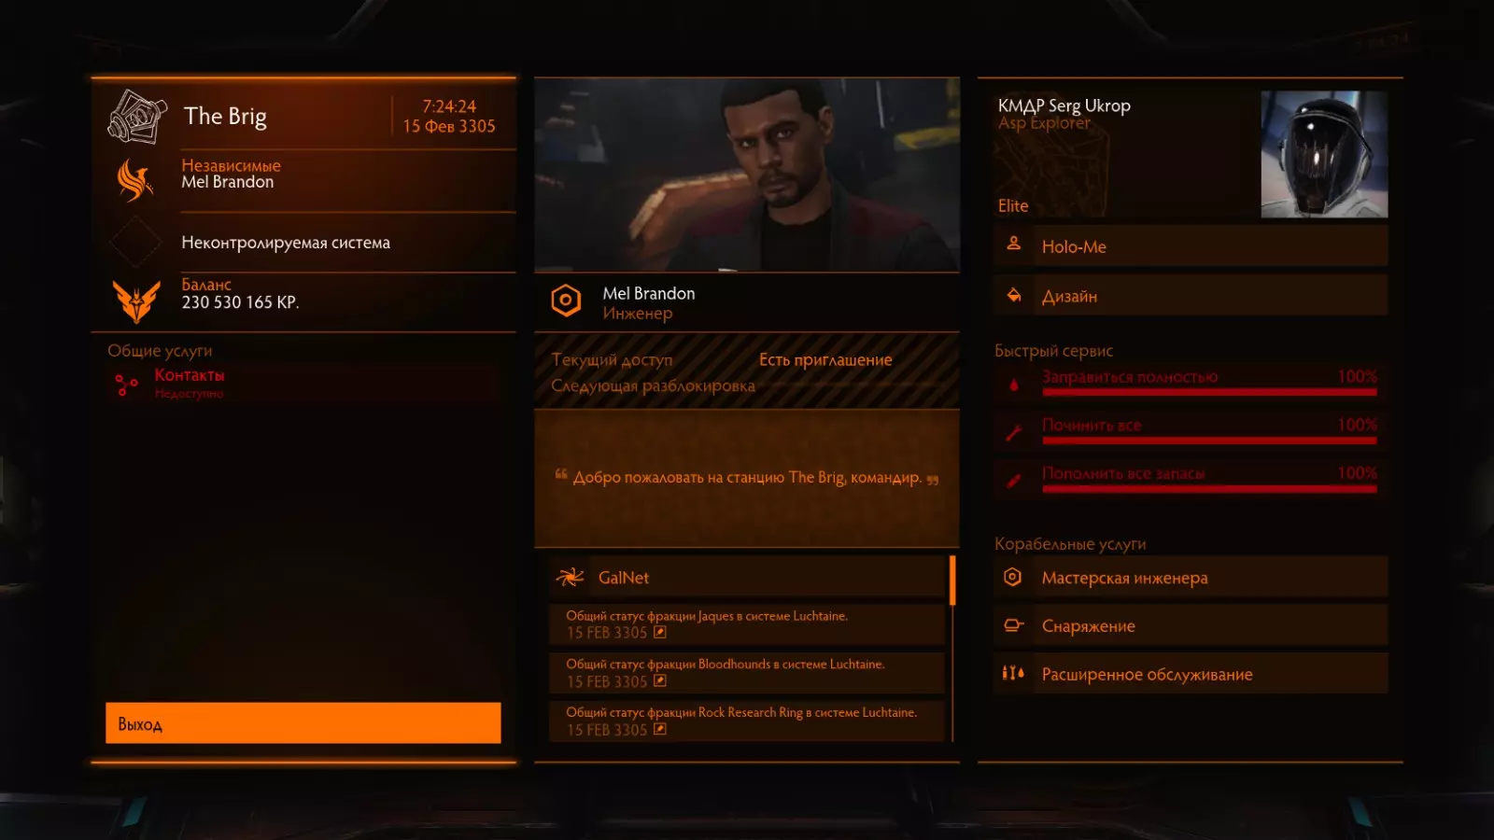The width and height of the screenshot is (1494, 840).
Task: Click the Контакты network icon
Action: [126, 384]
